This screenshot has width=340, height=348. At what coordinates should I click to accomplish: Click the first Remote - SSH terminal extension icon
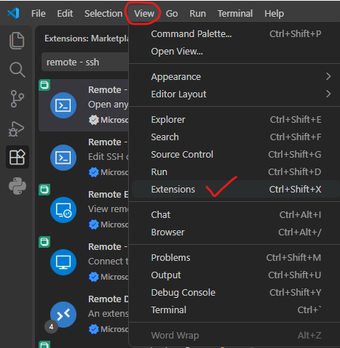pyautogui.click(x=63, y=105)
